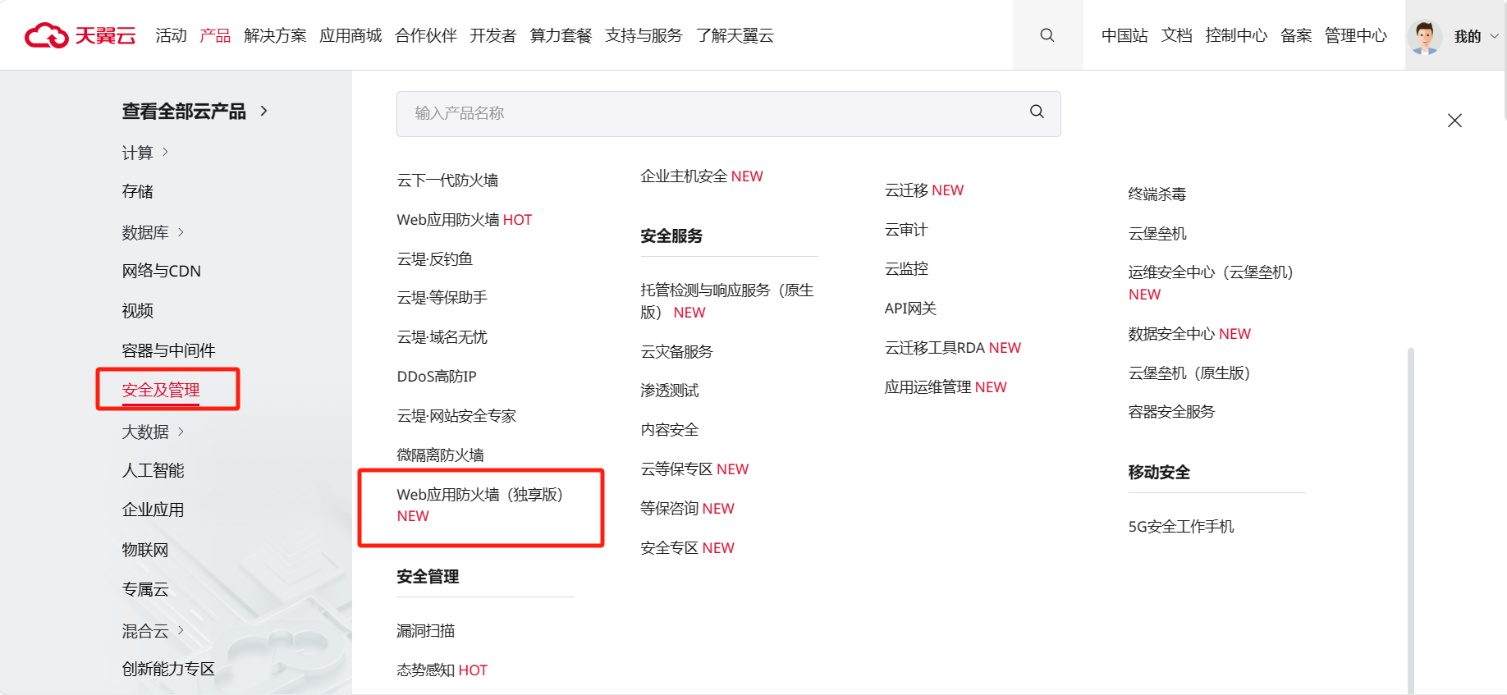Select the 安全及管理 category
This screenshot has width=1507, height=695.
pyautogui.click(x=161, y=390)
